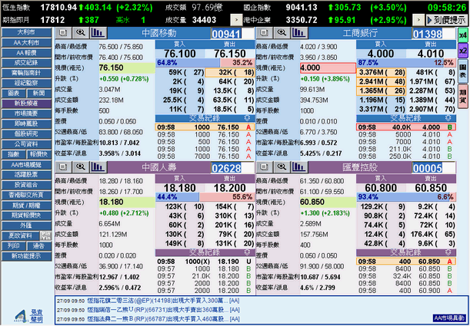Open 外匯 in the sidebar
This screenshot has height=326, width=470.
tap(27, 226)
